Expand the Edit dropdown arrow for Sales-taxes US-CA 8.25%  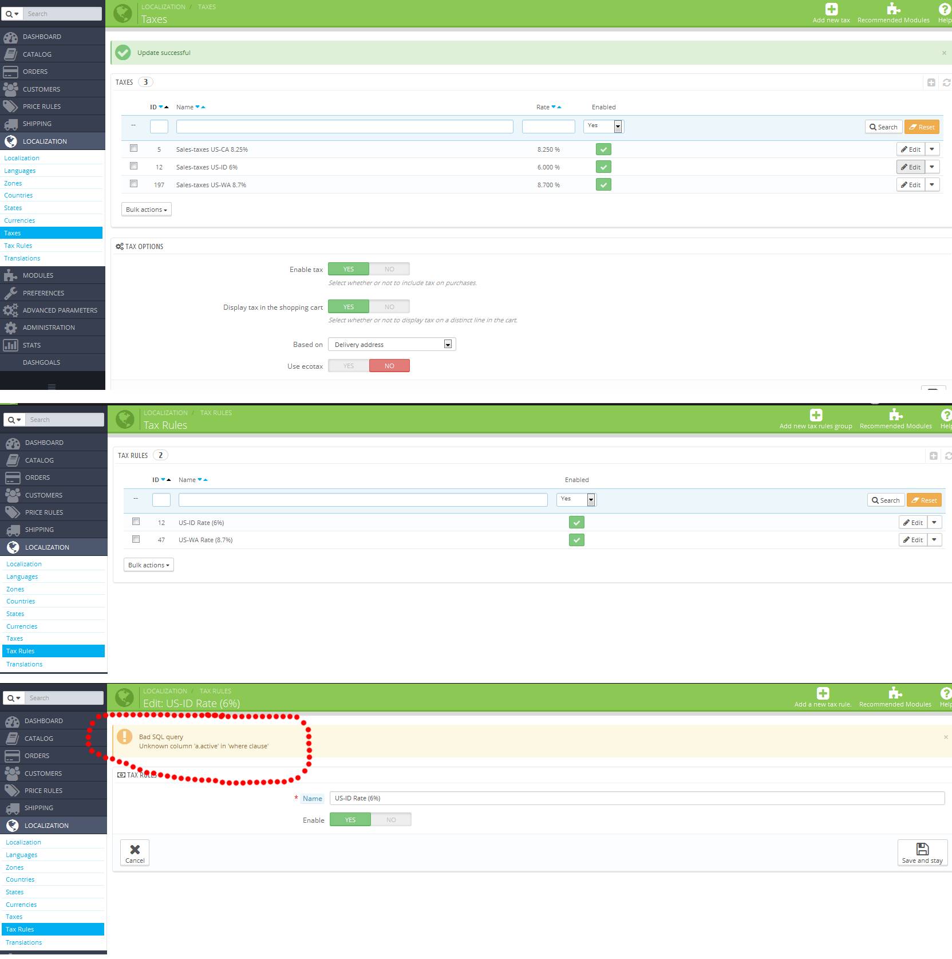pos(933,149)
